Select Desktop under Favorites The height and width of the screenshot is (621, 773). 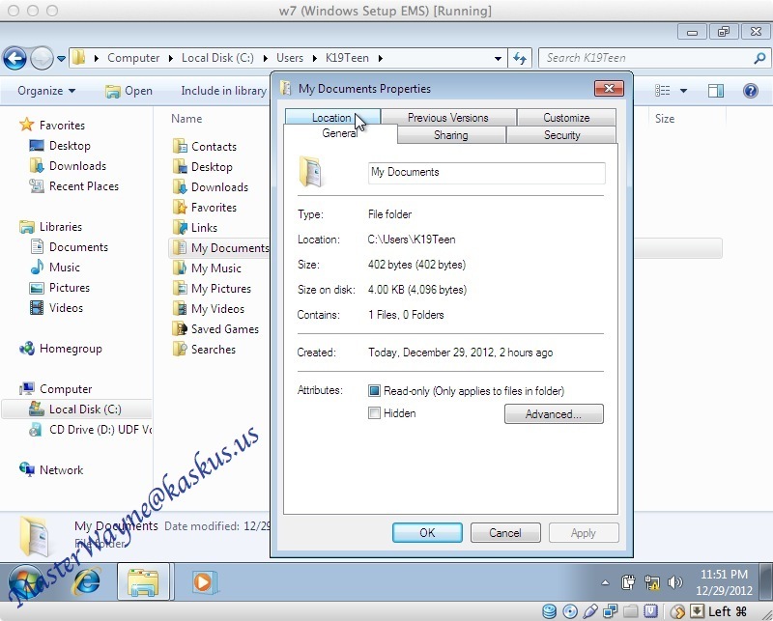[x=60, y=146]
